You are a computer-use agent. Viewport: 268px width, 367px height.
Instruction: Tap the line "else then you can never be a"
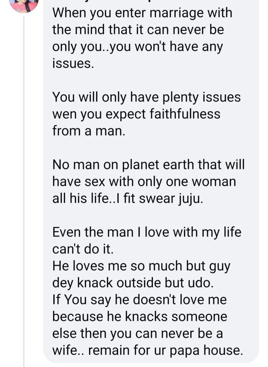137,334
